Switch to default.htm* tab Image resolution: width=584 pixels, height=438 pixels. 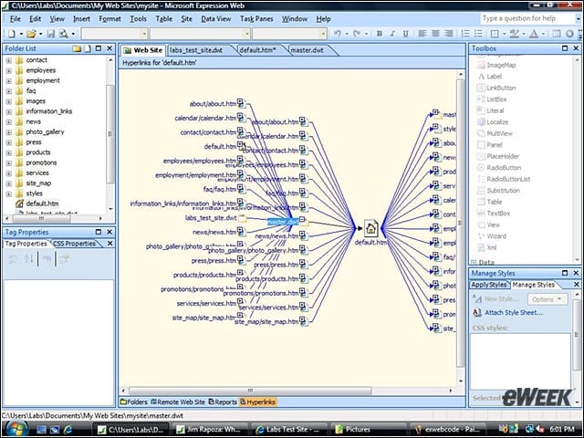point(257,50)
